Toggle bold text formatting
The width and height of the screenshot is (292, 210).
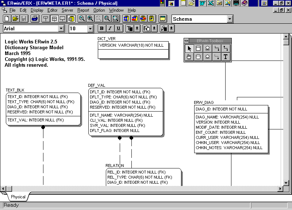[102, 28]
